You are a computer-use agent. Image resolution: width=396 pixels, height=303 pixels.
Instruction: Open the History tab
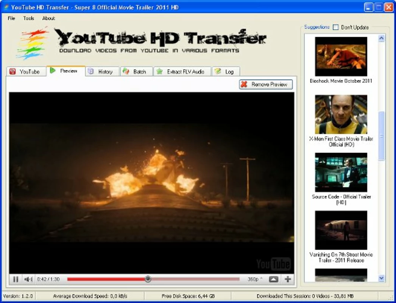tap(103, 72)
